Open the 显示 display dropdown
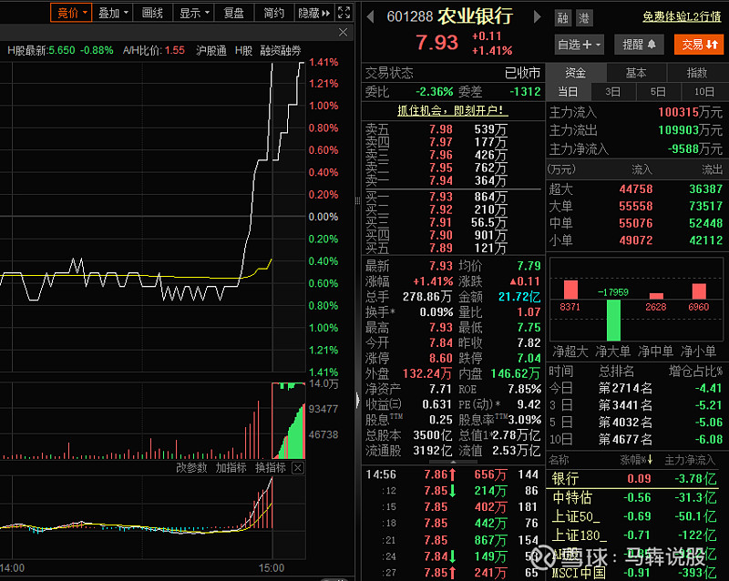This screenshot has width=729, height=581. click(193, 13)
